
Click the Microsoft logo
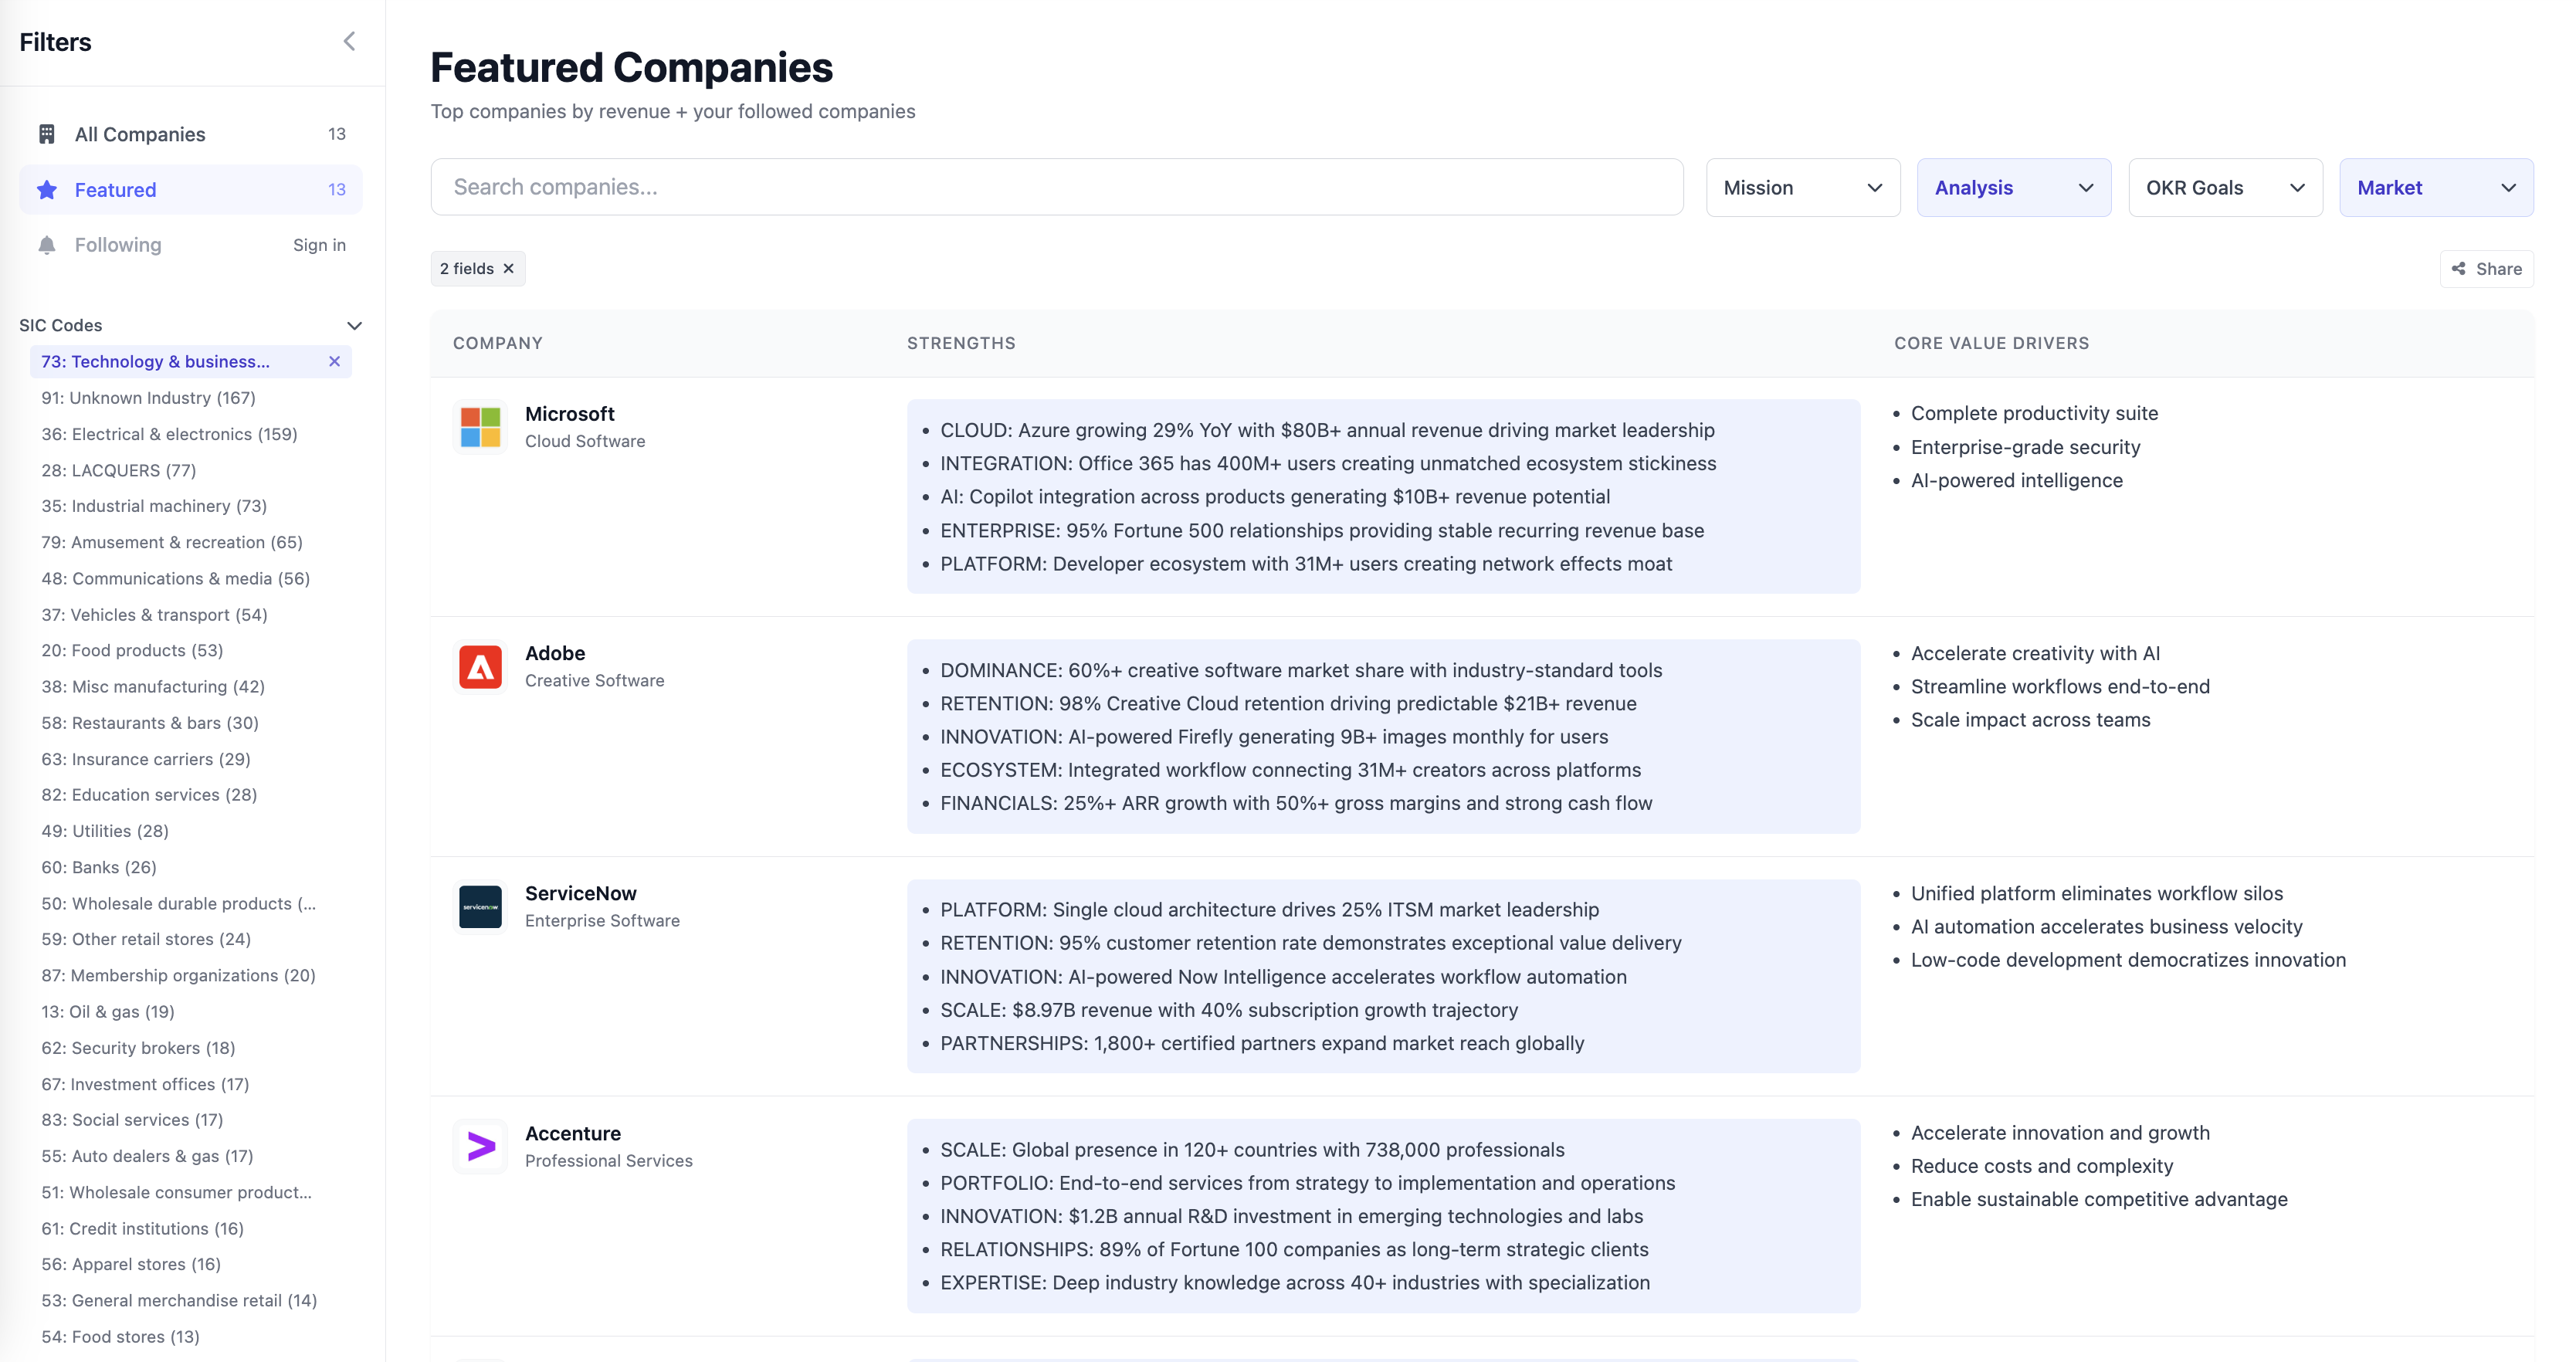pos(480,427)
